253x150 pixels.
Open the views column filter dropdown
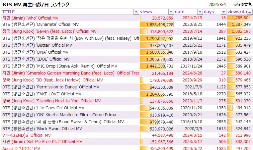pyautogui.click(x=171, y=12)
